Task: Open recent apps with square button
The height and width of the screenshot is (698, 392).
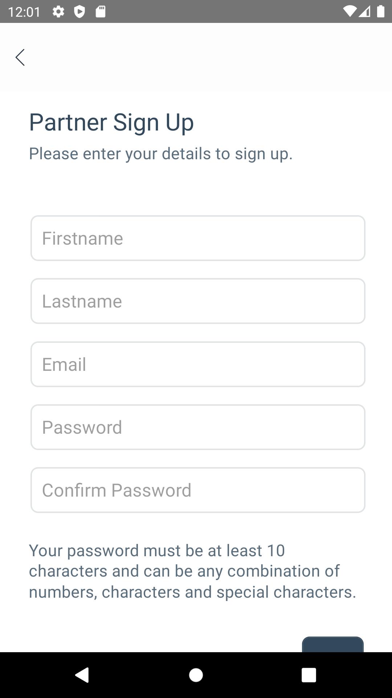Action: click(x=309, y=675)
